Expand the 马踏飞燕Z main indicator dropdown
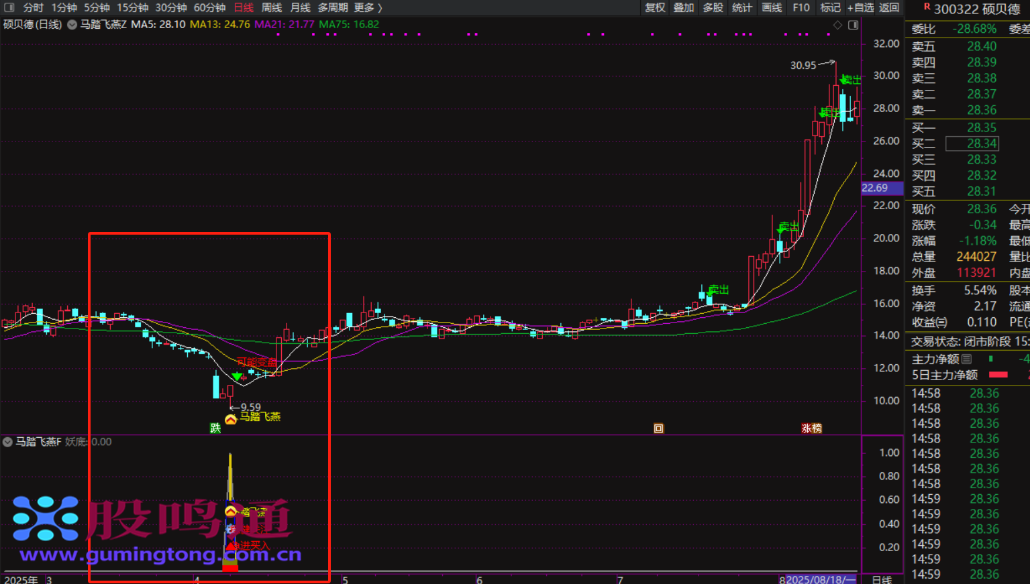1030x584 pixels. (72, 25)
